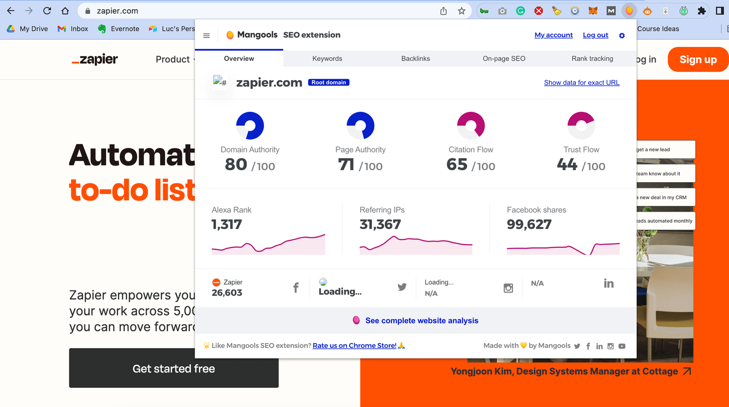Click the camera screenshot extension icon
The width and height of the screenshot is (729, 407).
point(502,10)
